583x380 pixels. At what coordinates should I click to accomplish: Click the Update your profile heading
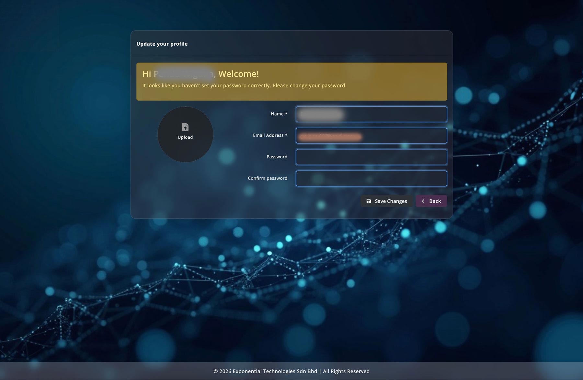162,44
